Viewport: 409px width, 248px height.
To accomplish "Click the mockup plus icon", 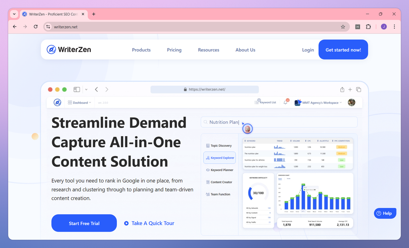I will pos(350,89).
